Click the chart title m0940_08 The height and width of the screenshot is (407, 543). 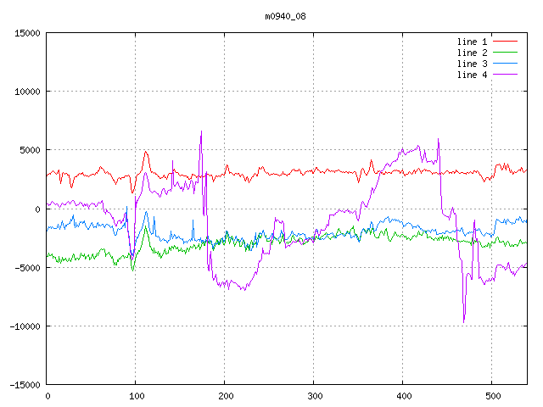[287, 15]
